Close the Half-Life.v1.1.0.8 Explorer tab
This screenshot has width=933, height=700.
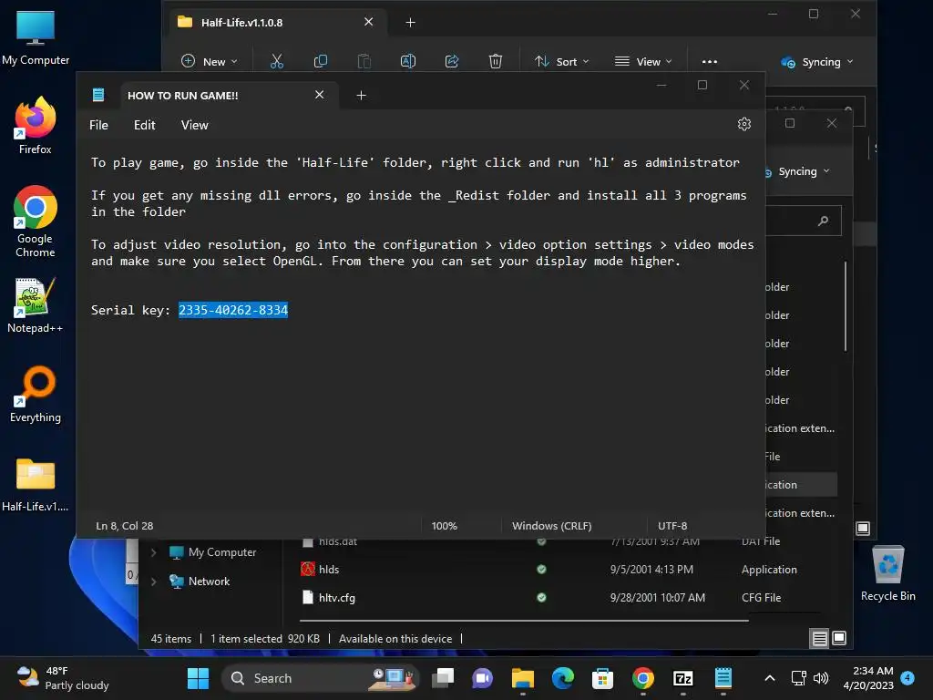(368, 22)
